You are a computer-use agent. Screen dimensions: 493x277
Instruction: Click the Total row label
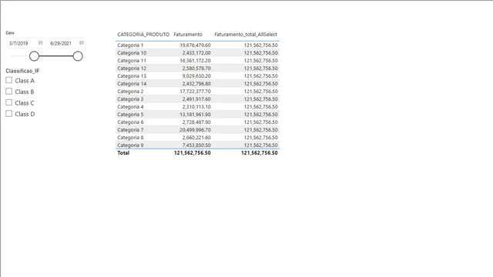pyautogui.click(x=123, y=153)
